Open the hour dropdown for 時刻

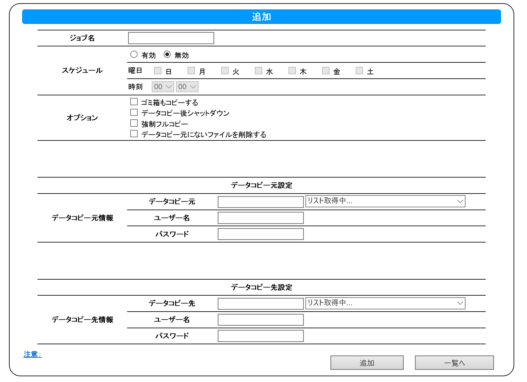[163, 87]
